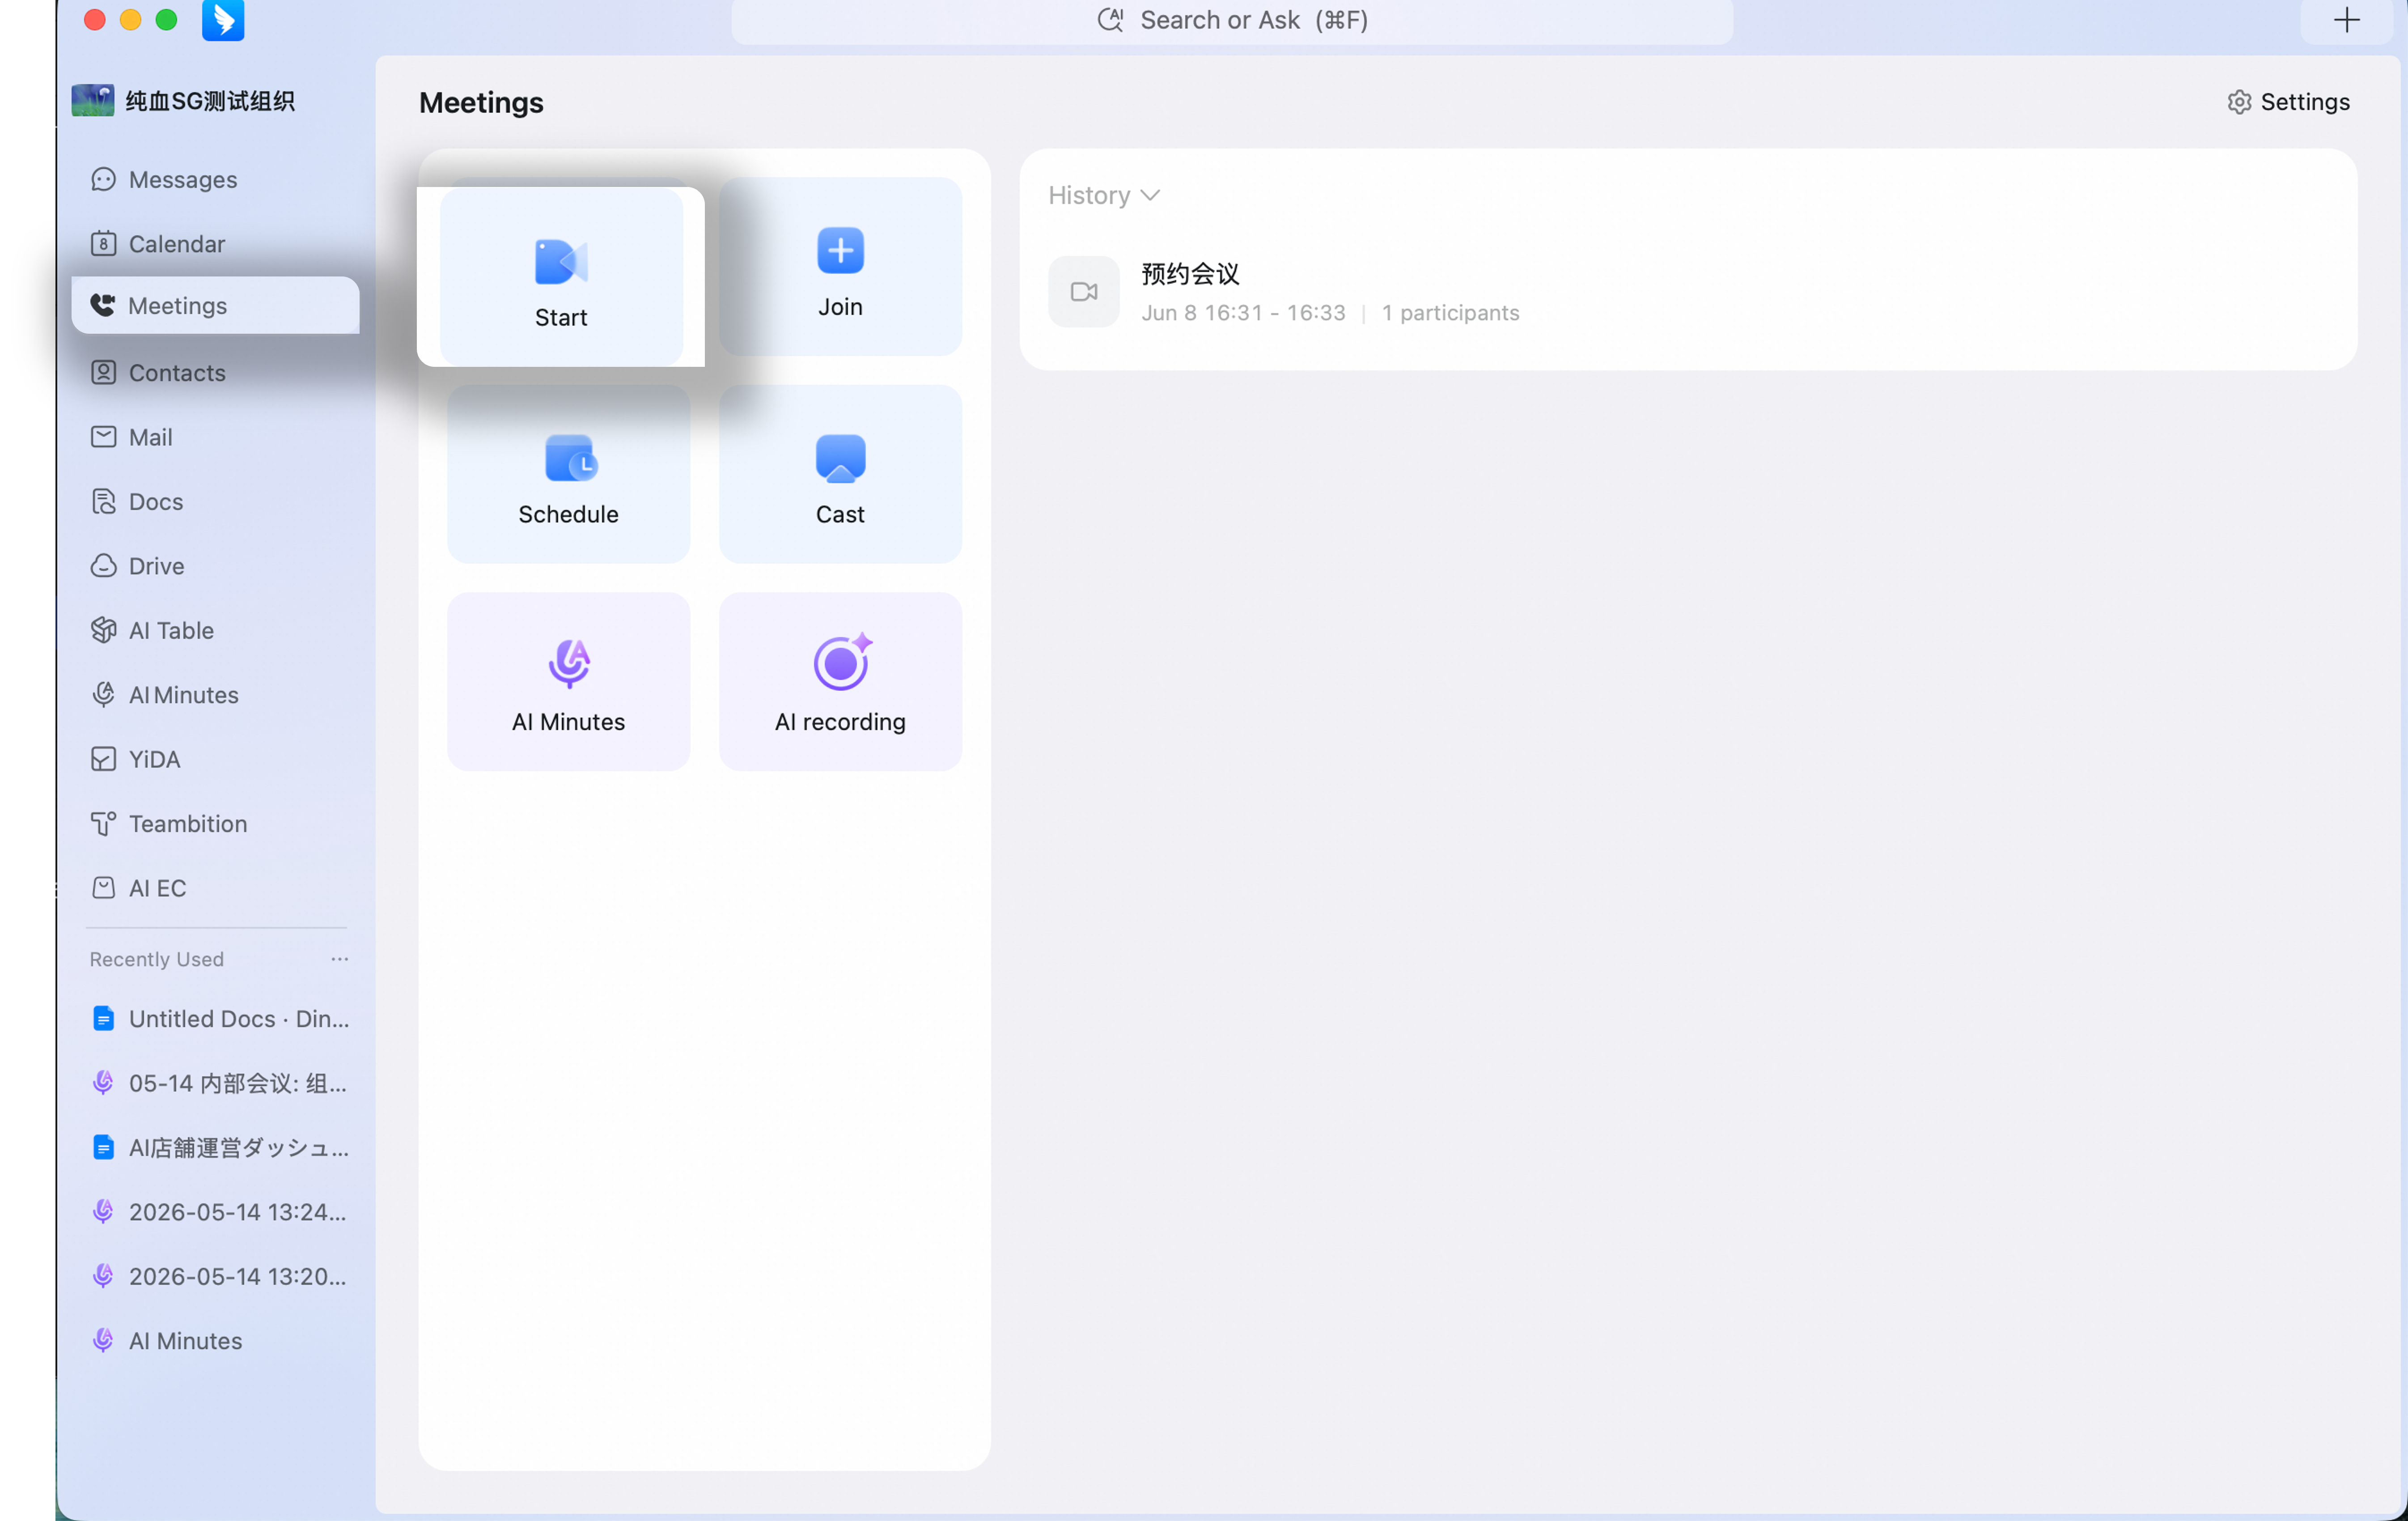Click the Join meeting plus icon
The image size is (2408, 1521).
point(840,250)
